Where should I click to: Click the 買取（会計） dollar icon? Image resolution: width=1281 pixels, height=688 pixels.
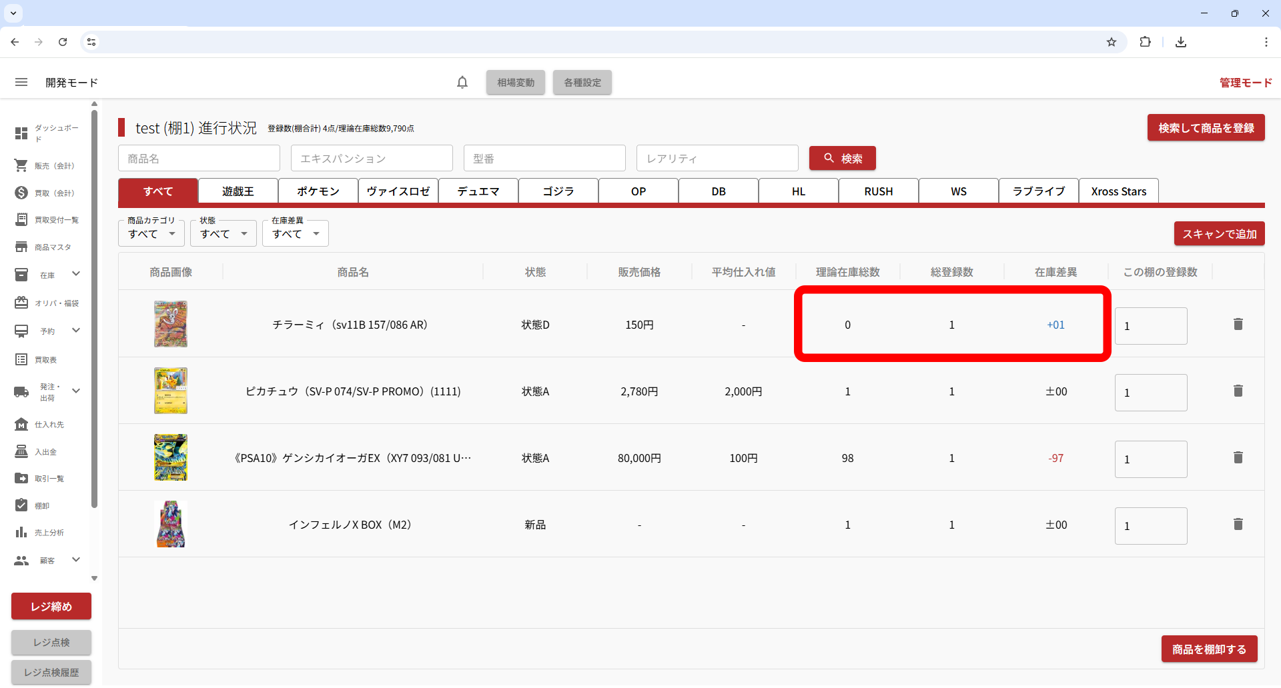[x=21, y=193]
